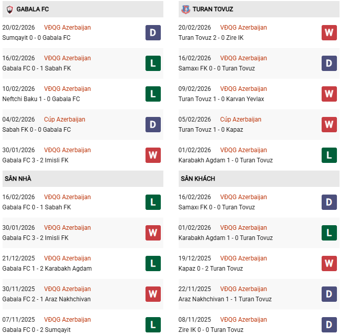Click the Sabah FK 0-0 Gabala FC match

37,130
